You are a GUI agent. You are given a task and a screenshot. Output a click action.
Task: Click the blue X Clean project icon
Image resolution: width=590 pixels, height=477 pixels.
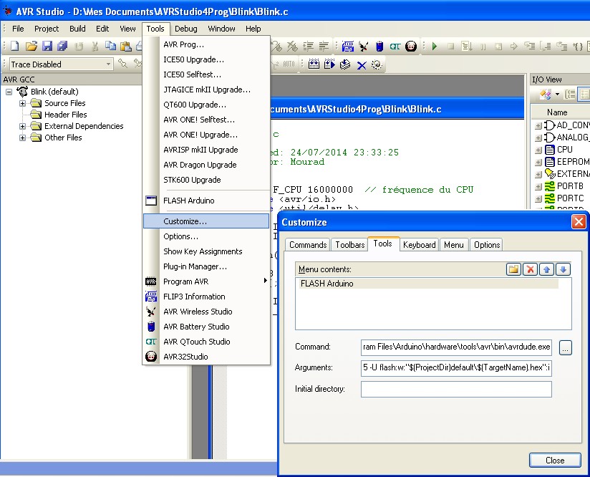coord(362,65)
